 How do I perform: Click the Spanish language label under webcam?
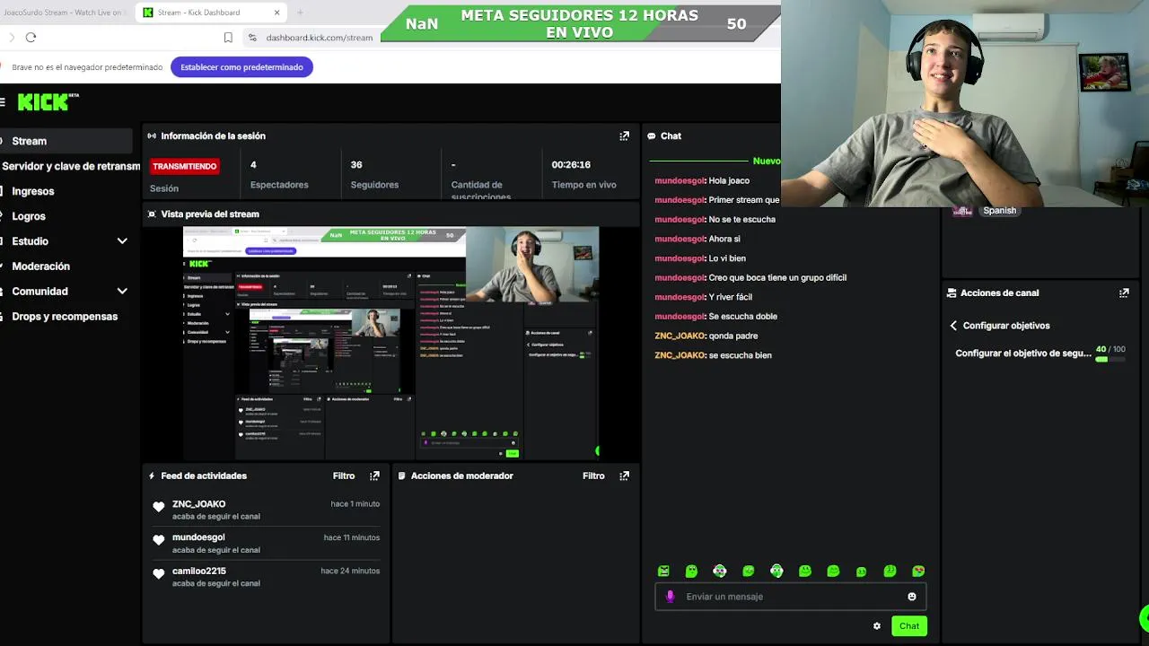click(x=999, y=211)
